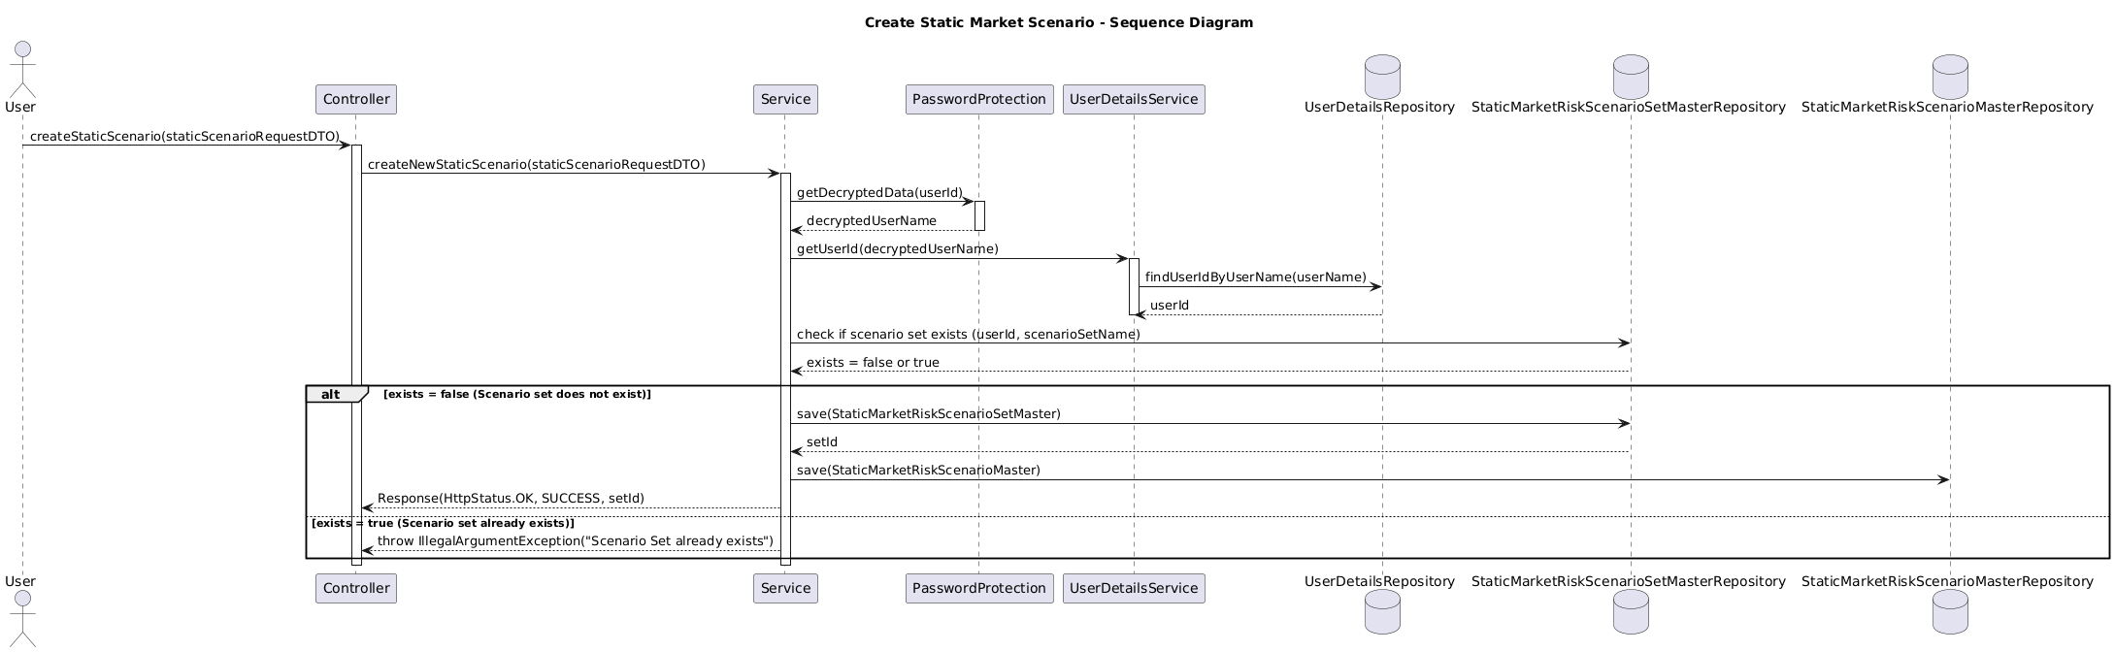Screen dimensions: 2115x652
Task: Click the bottom StaticMarketRiskScenarioSetMasterRepository database cylinder
Action: click(x=1631, y=611)
